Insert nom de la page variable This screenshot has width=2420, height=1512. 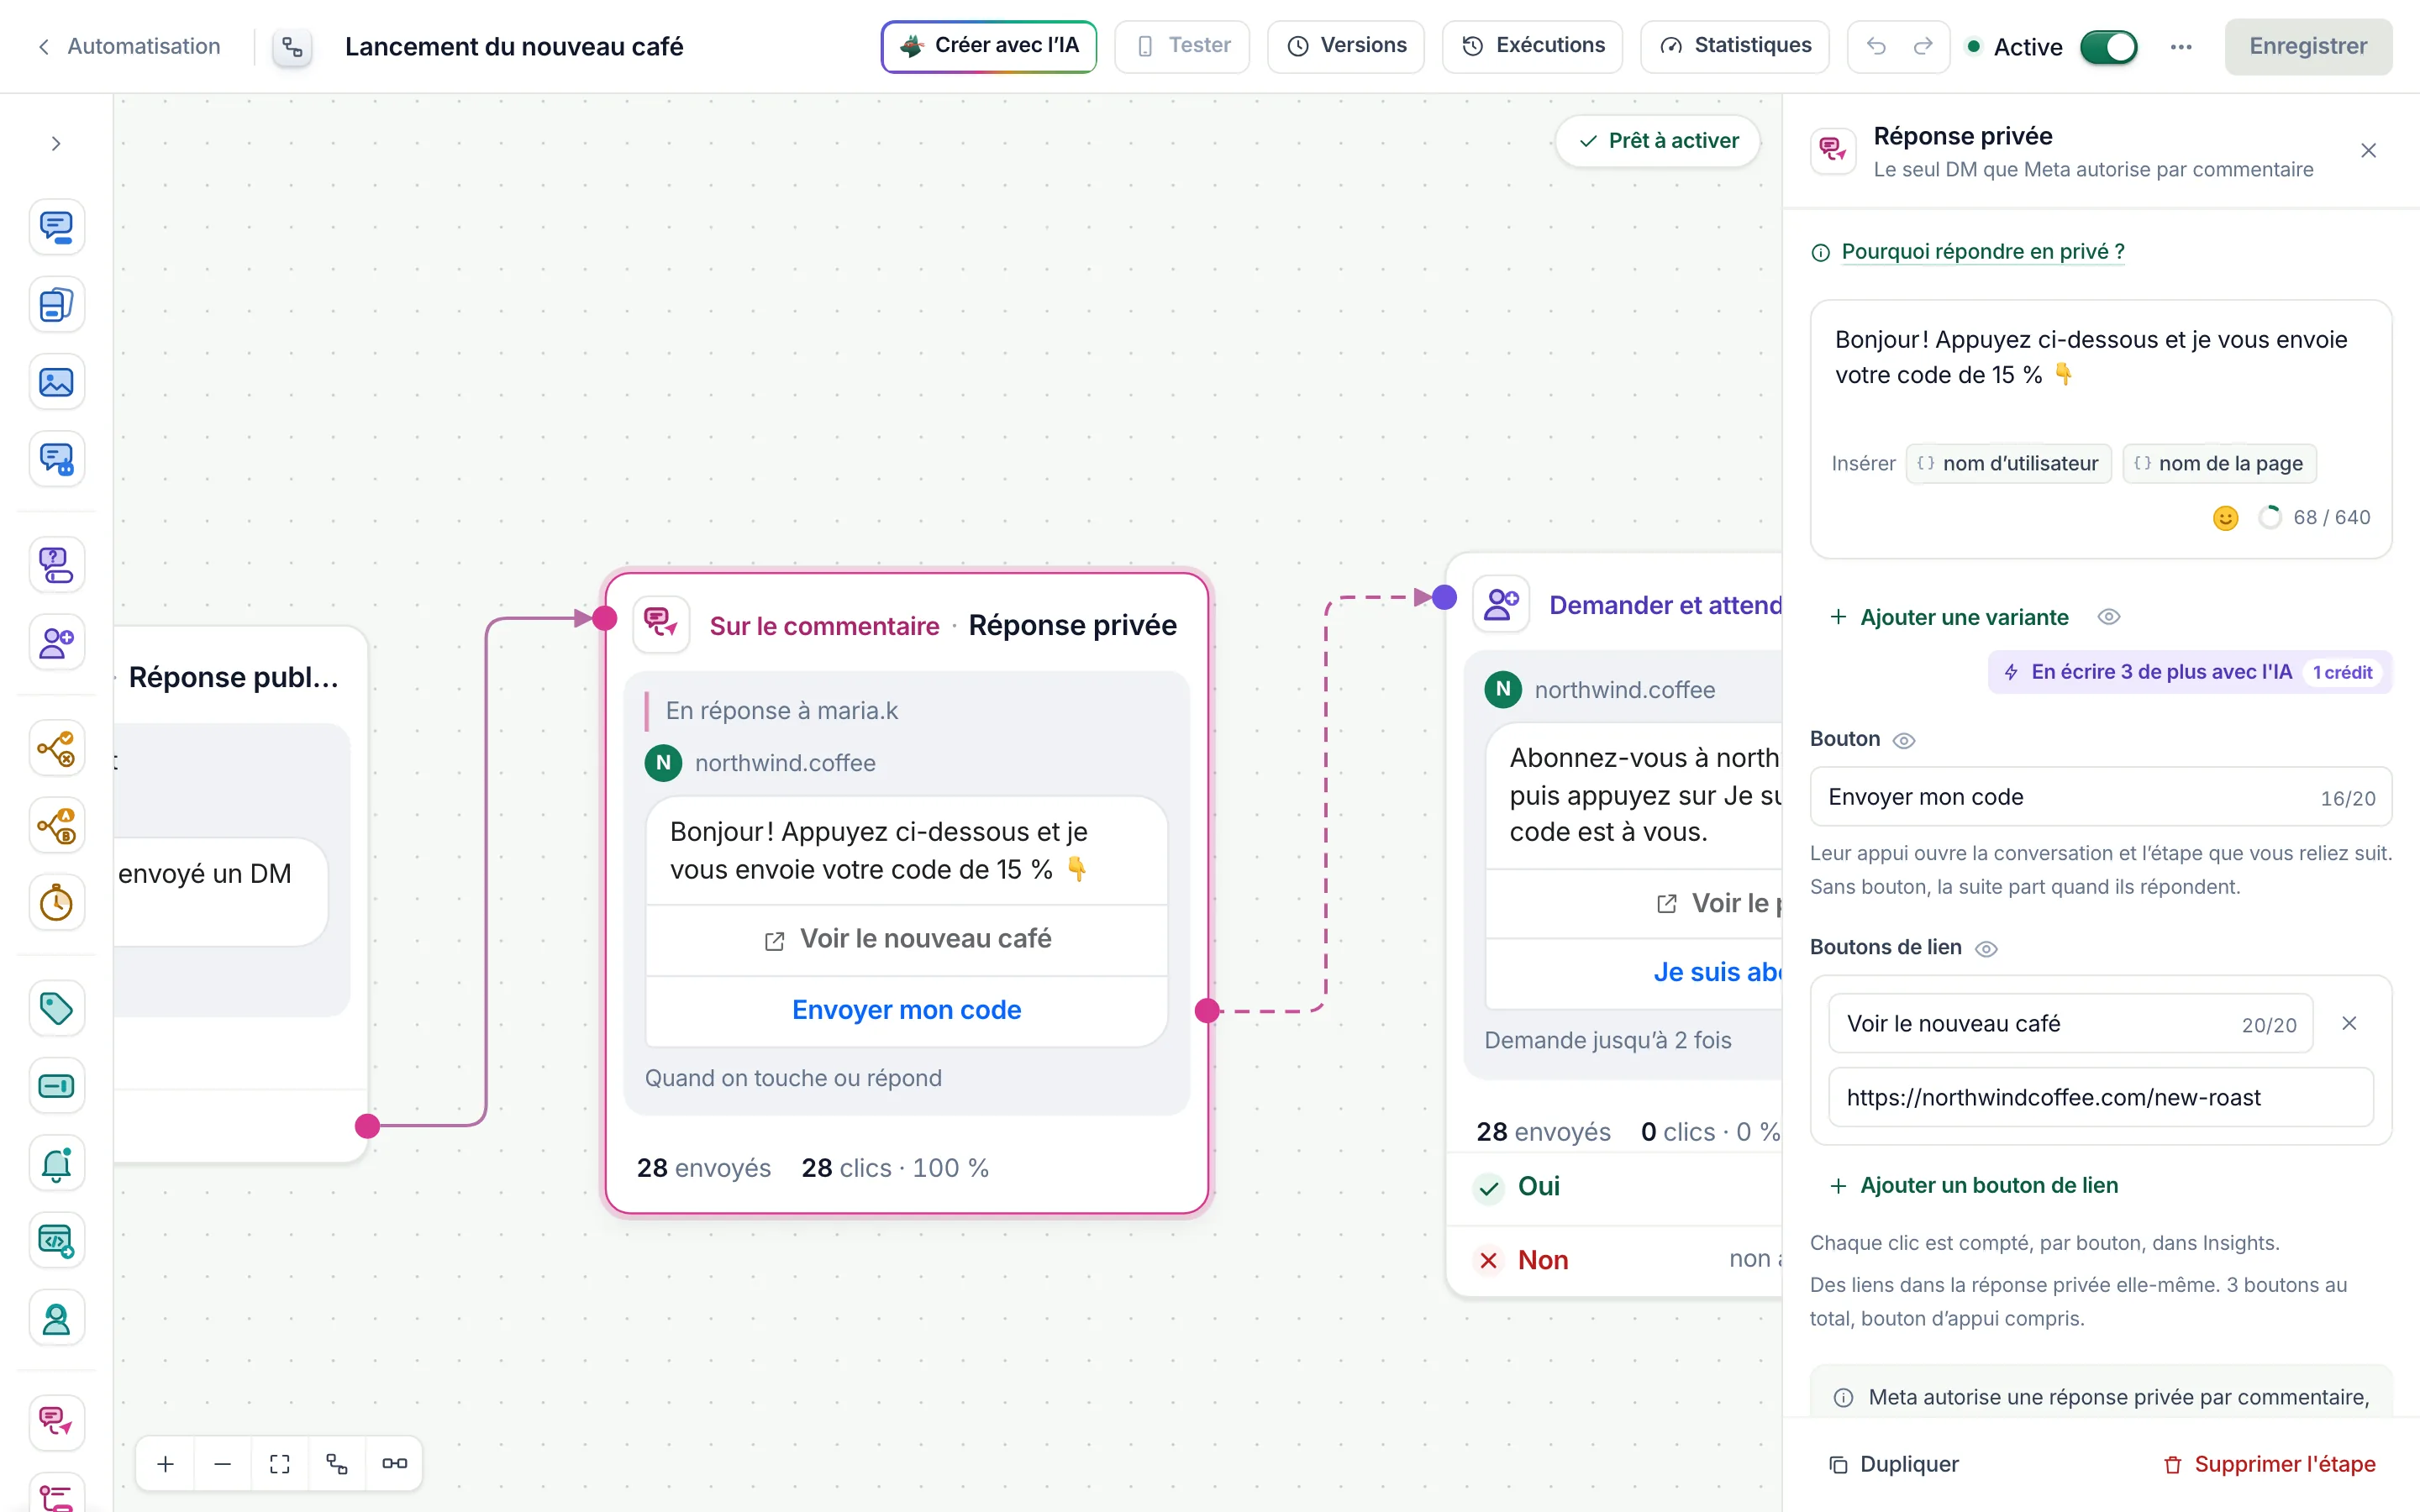point(2219,463)
